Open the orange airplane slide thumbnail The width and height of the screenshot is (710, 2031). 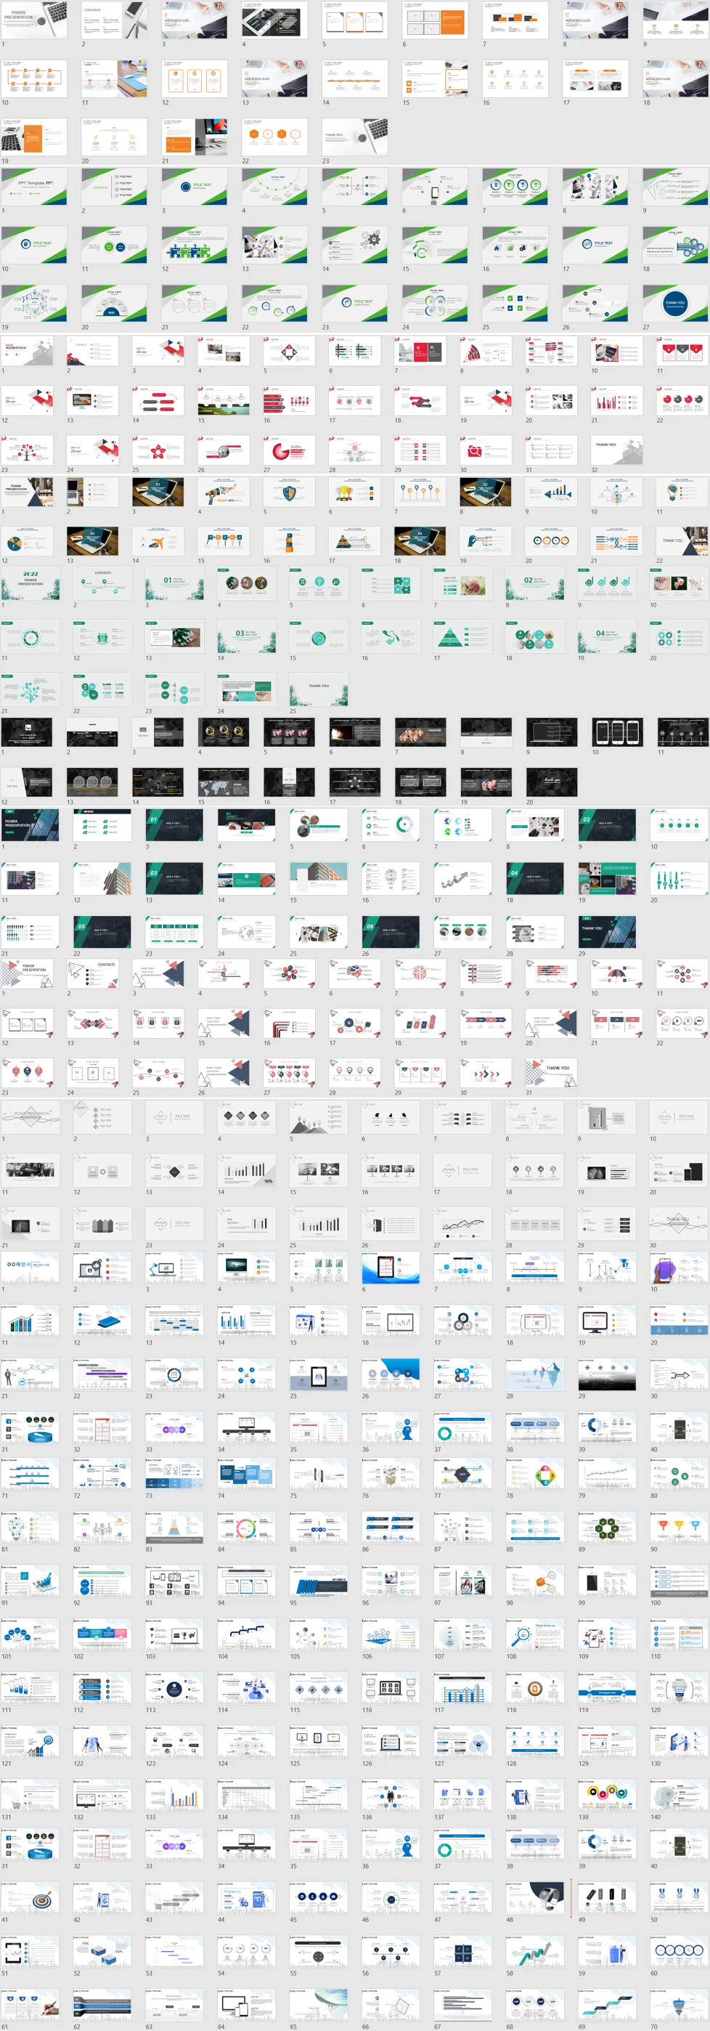point(158,542)
